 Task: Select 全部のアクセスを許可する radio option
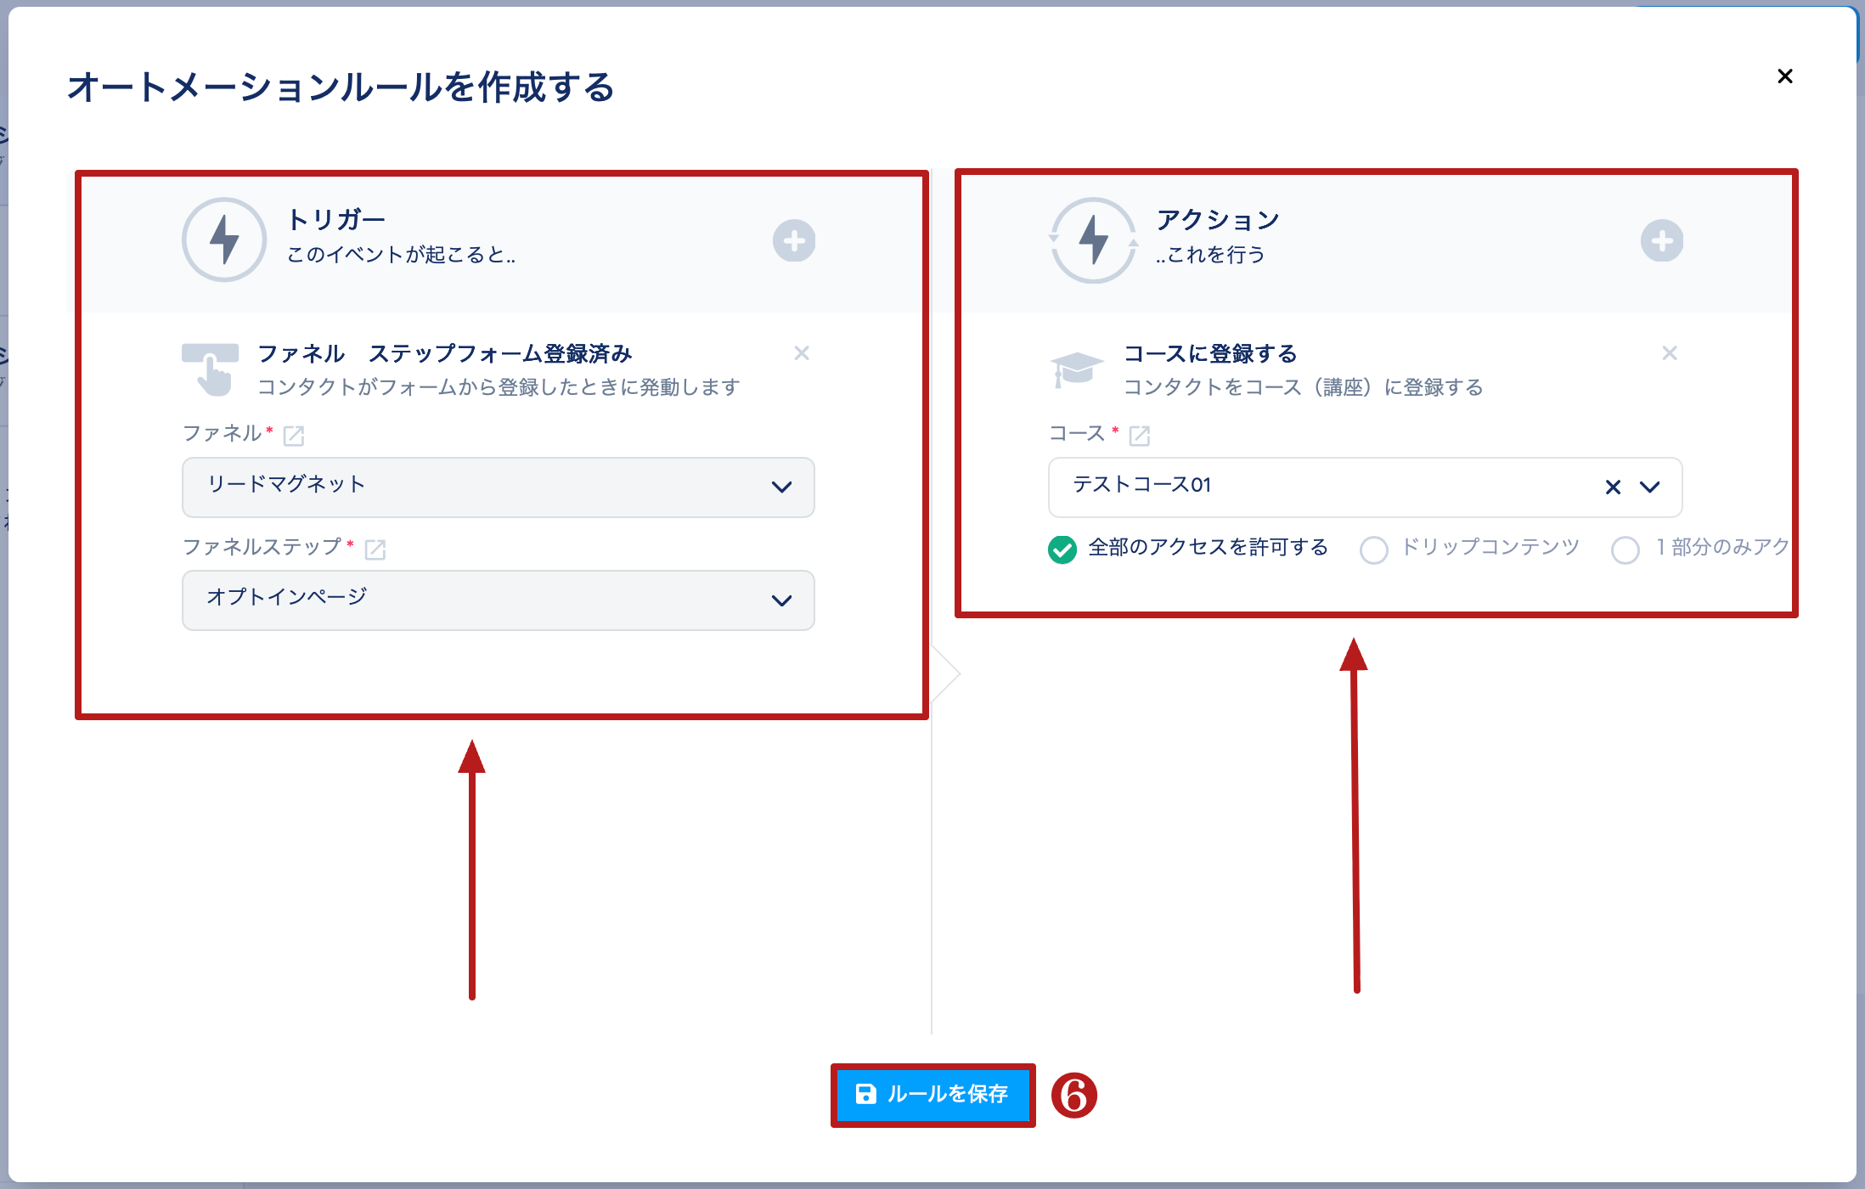[x=1062, y=549]
